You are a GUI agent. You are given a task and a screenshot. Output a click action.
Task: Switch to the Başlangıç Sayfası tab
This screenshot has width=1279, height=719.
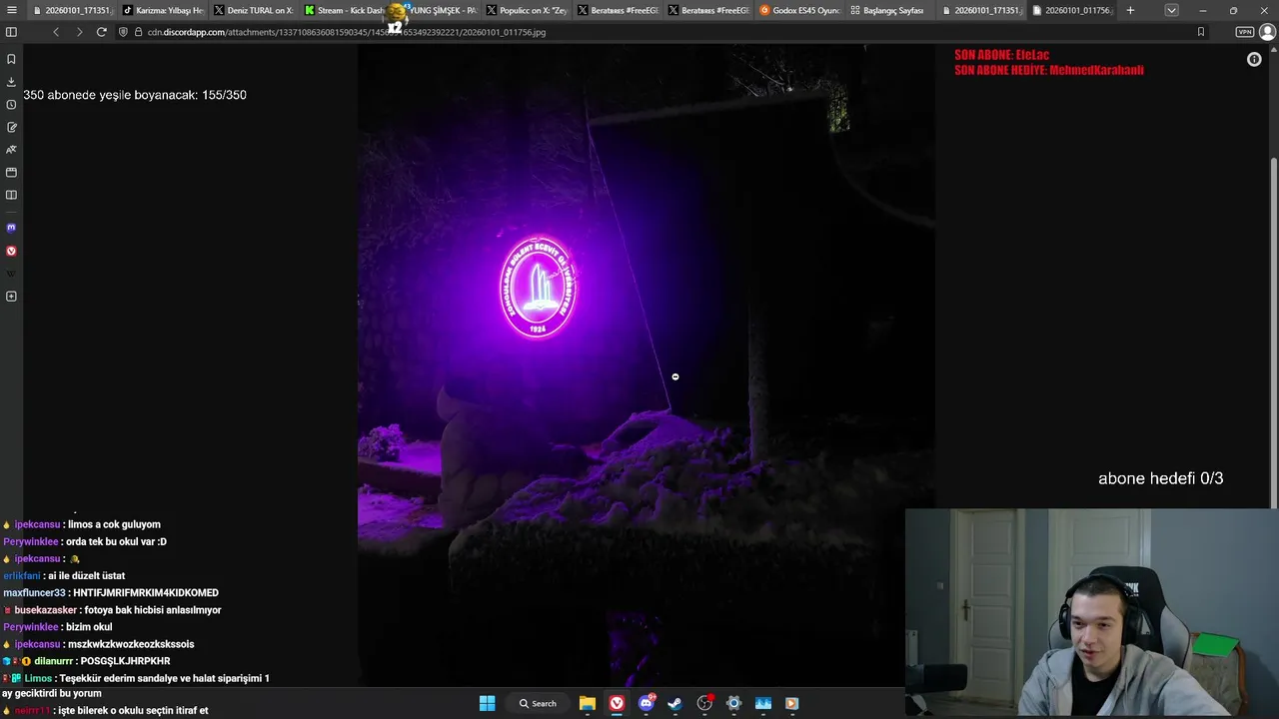click(x=890, y=10)
